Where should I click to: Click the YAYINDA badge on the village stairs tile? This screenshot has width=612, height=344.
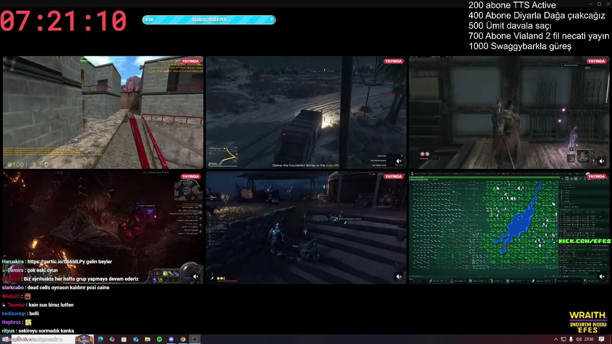393,176
